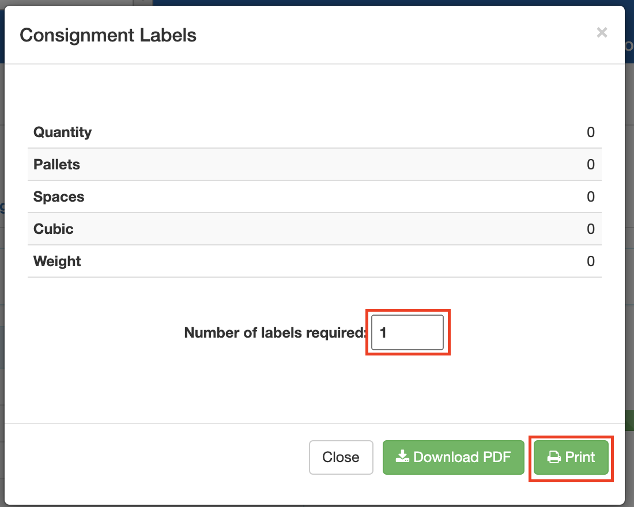Click the dimmed backdrop outside the dialog

[629, 230]
